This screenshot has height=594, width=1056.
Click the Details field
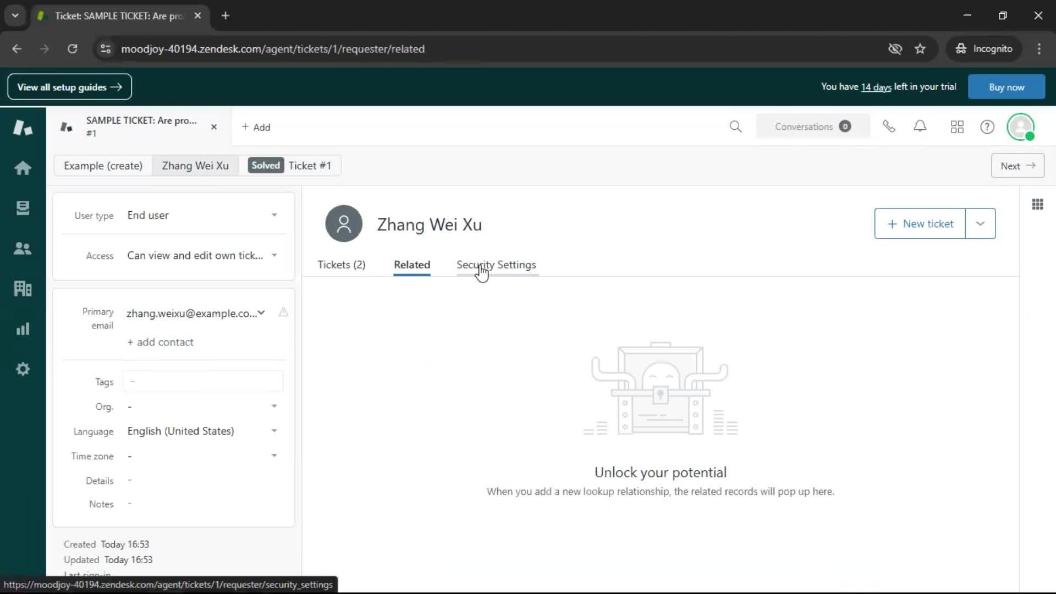203,480
